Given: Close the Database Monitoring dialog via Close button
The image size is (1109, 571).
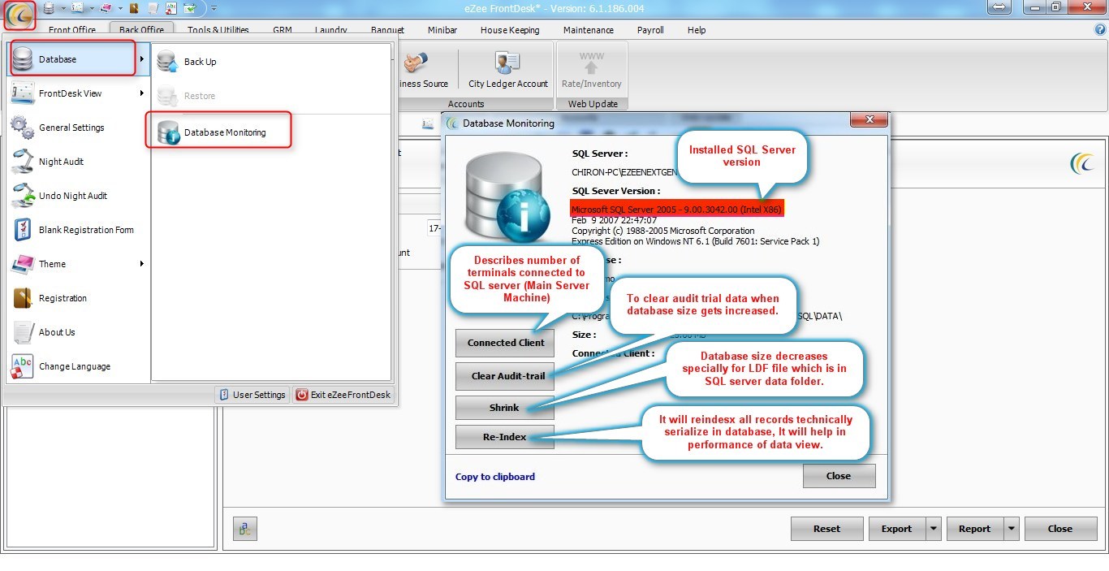Looking at the screenshot, I should 839,476.
